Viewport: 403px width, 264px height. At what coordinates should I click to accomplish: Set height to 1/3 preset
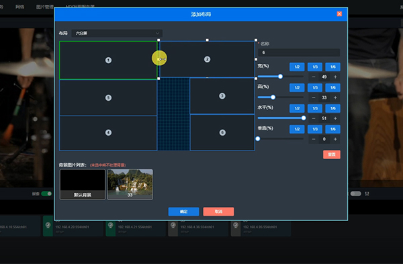coord(315,87)
